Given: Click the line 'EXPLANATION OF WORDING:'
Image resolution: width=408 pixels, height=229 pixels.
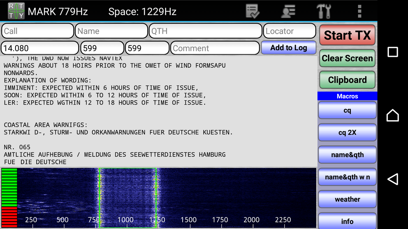Looking at the screenshot, I should (x=47, y=80).
